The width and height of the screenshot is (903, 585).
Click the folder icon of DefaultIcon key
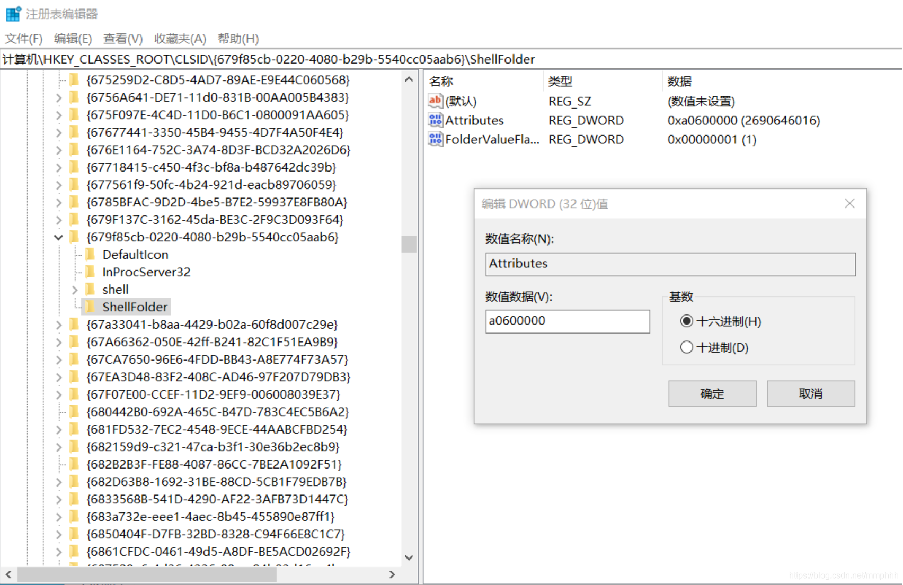coord(91,254)
